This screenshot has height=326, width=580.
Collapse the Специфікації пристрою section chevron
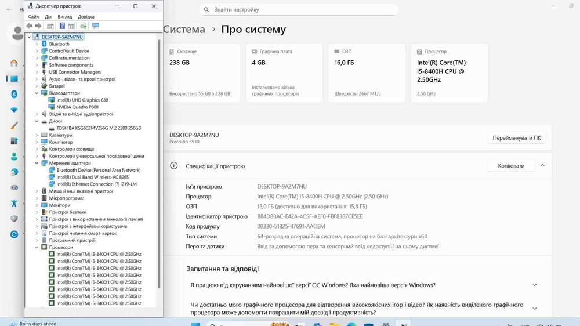coord(542,166)
